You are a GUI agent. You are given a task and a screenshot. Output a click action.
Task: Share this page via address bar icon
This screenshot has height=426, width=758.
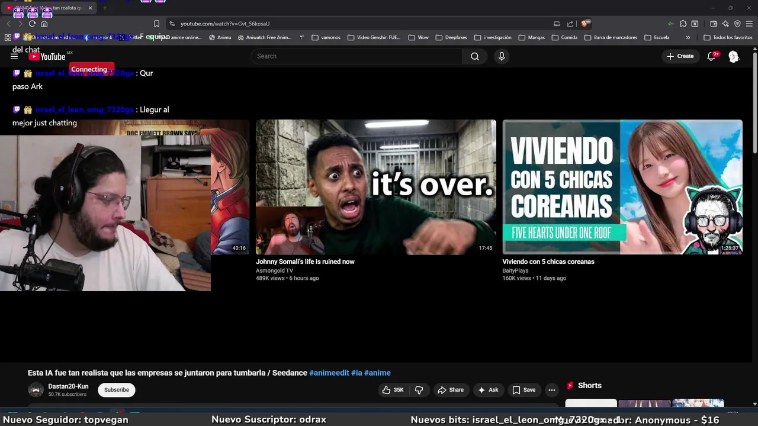point(570,24)
